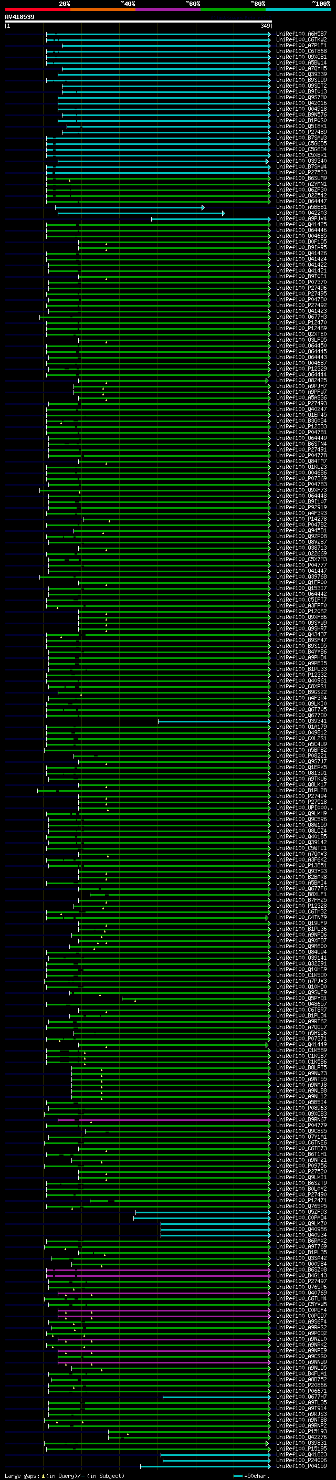This screenshot has width=336, height=1480.
Task: Open hit UniRef100_C6T868
Action: tap(301, 51)
